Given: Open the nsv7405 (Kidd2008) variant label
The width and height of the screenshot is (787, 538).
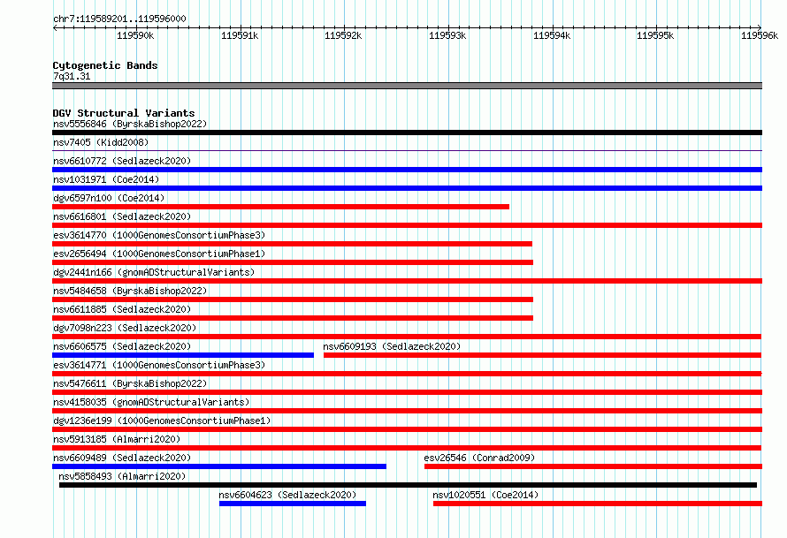Looking at the screenshot, I should point(101,142).
